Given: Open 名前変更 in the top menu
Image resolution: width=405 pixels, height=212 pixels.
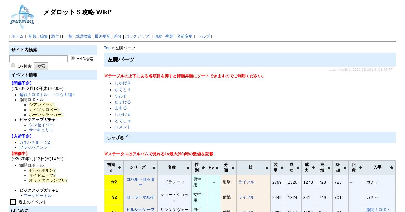Looking at the screenshot, I should point(185,36).
